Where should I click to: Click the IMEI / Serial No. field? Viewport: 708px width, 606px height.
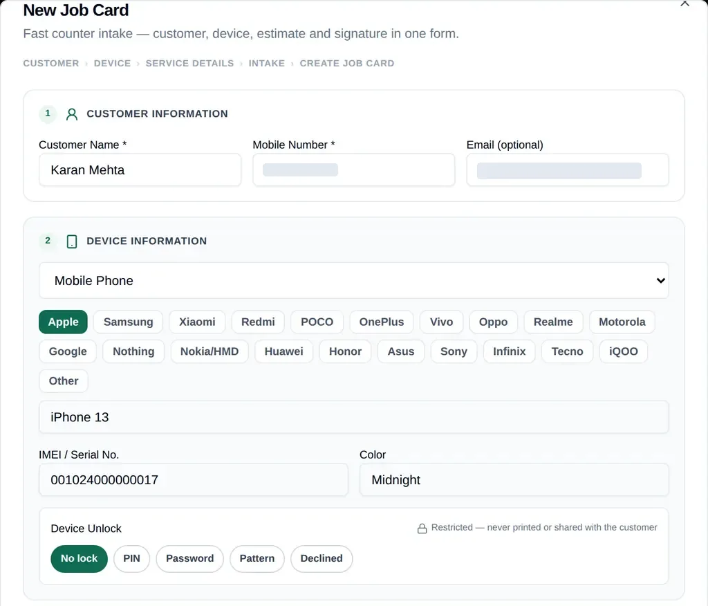[194, 480]
